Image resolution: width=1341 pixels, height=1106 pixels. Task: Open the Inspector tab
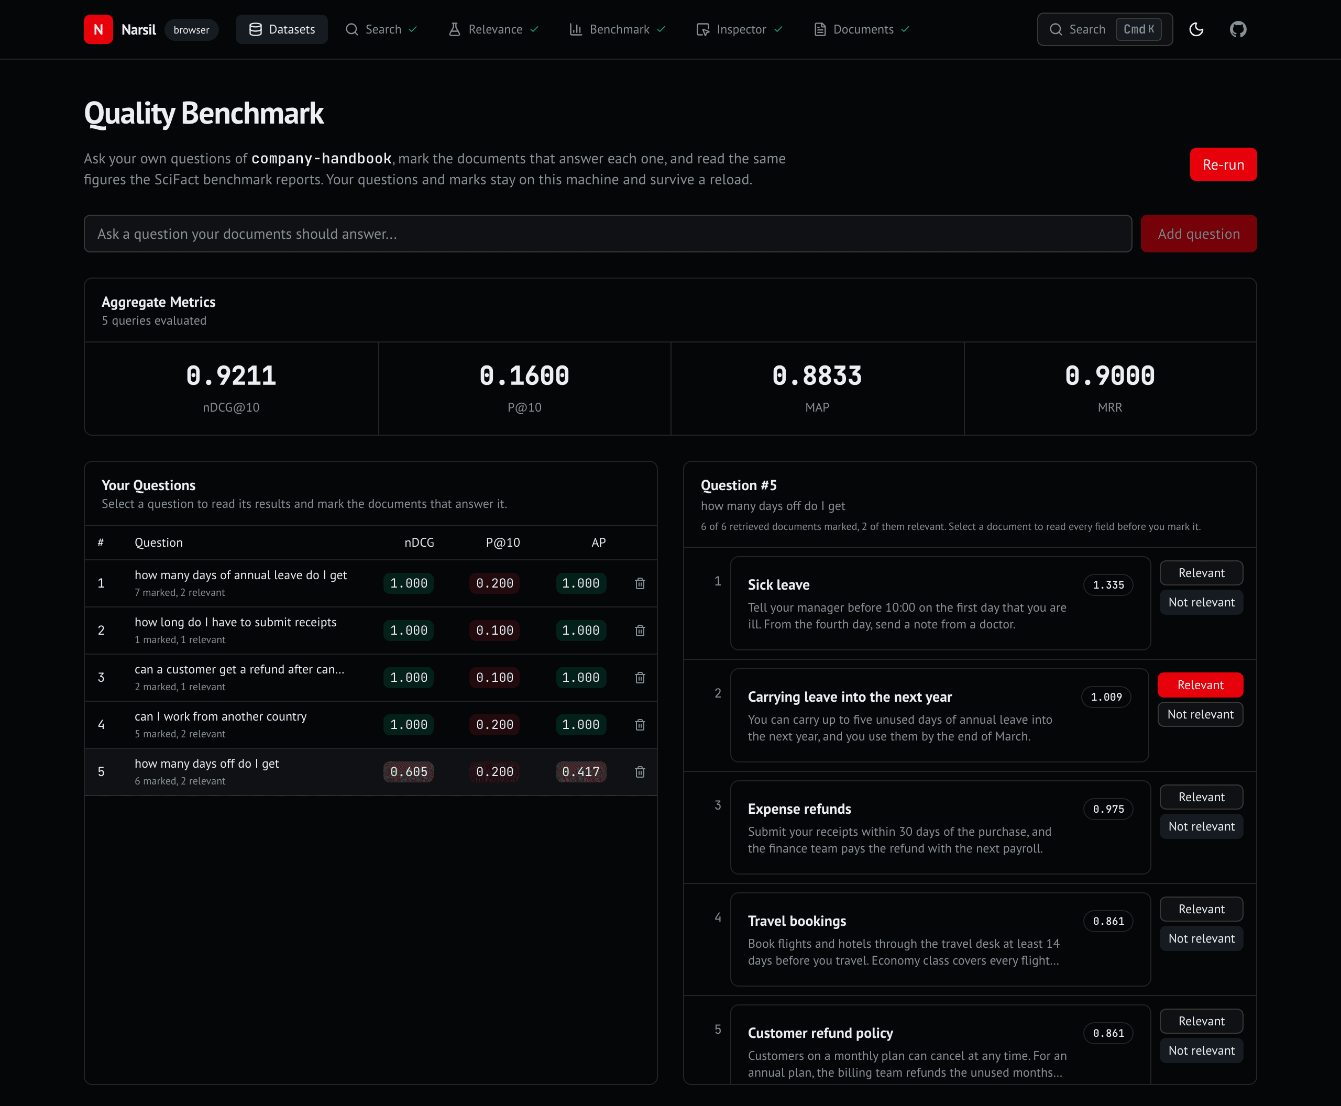pos(739,29)
